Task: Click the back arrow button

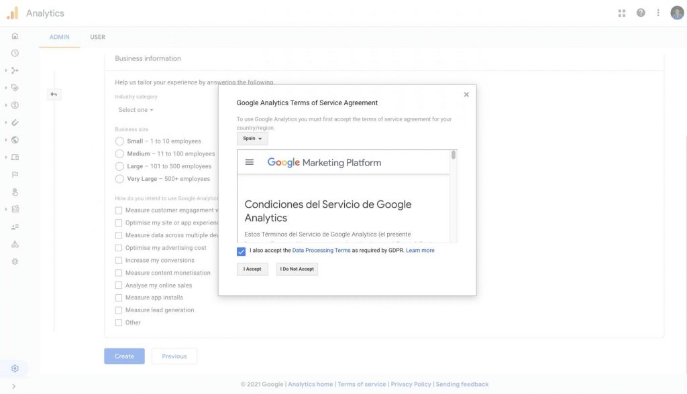Action: (54, 94)
